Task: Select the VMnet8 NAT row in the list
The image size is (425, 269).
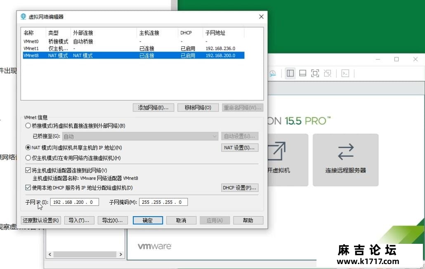Action: click(134, 56)
